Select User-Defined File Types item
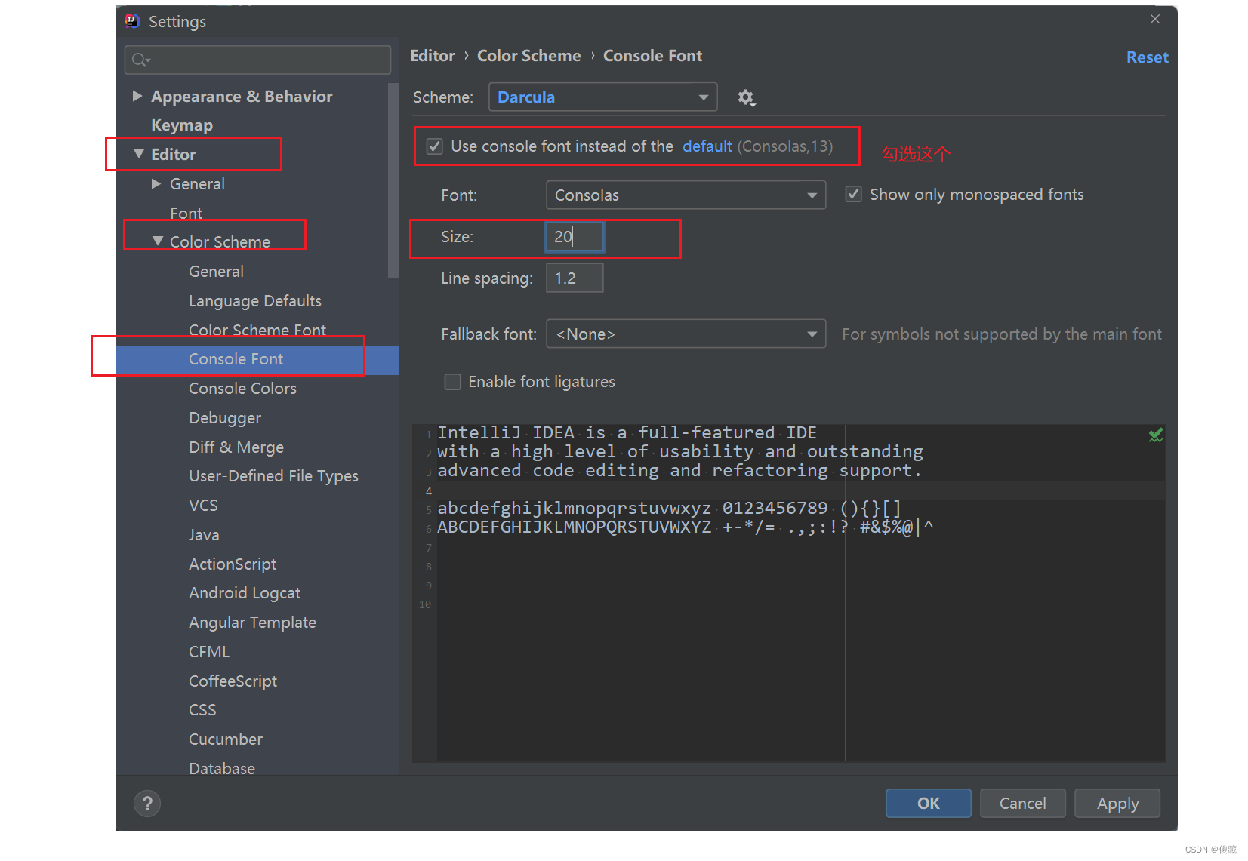This screenshot has height=861, width=1248. pyautogui.click(x=273, y=476)
